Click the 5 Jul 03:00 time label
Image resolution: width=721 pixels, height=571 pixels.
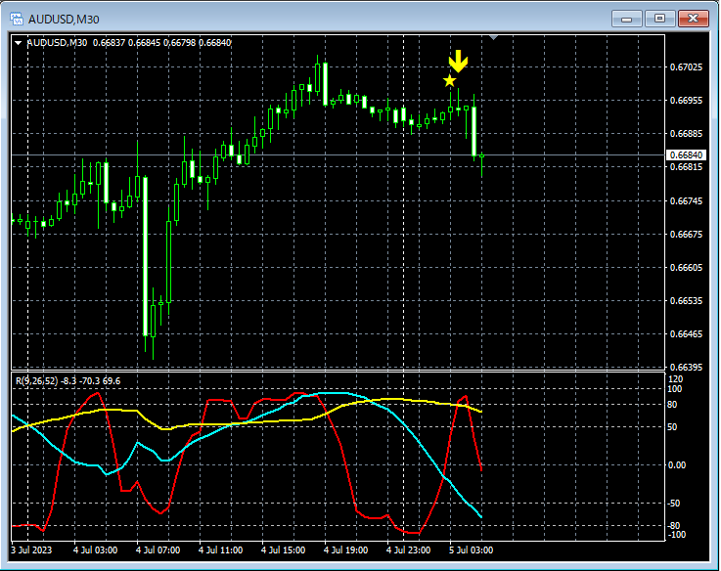click(x=471, y=549)
